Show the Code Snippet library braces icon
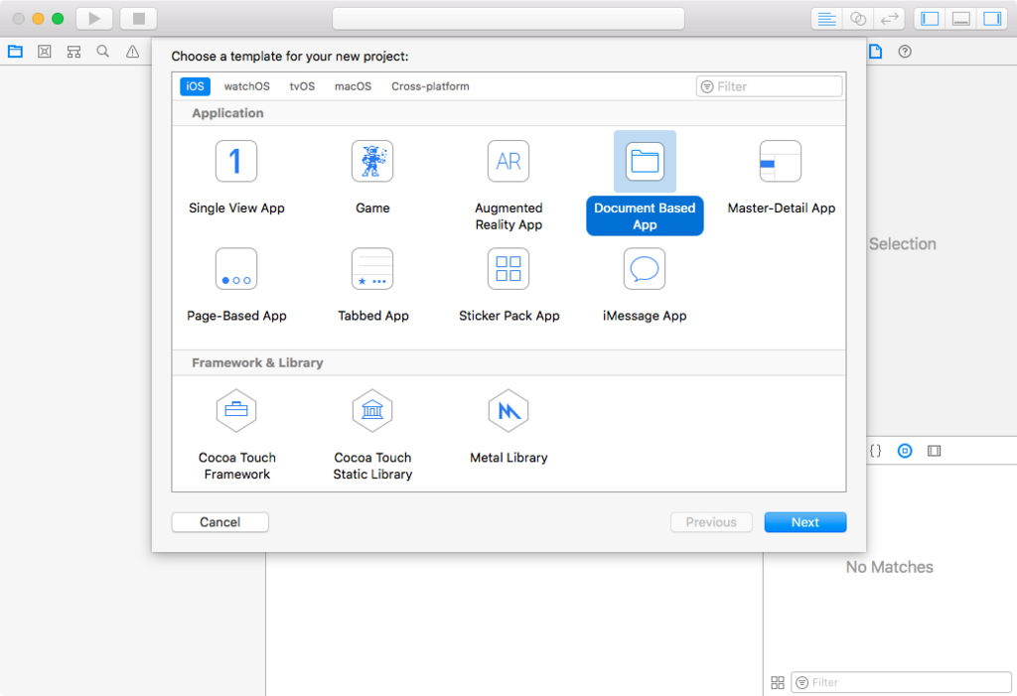Viewport: 1017px width, 696px height. pyautogui.click(x=876, y=450)
